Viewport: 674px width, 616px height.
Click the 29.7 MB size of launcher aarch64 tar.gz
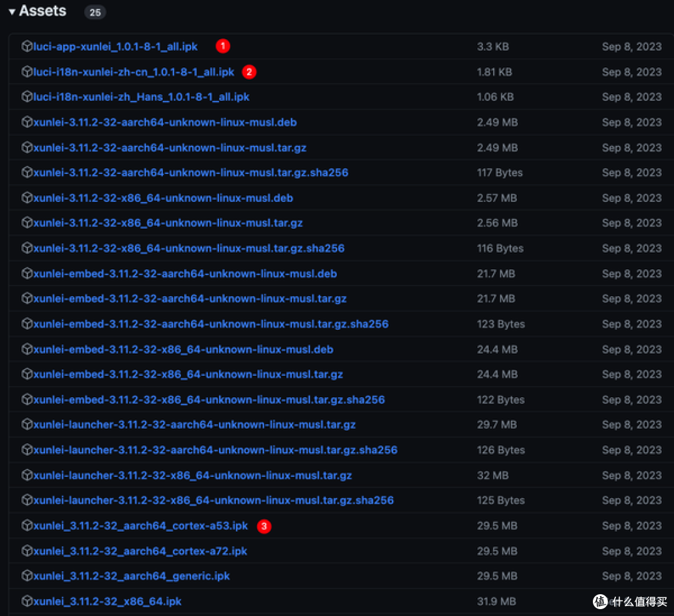pyautogui.click(x=497, y=425)
